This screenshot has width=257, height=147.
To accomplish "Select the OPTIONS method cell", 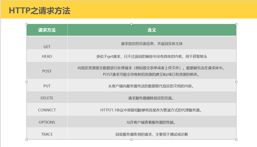I will coord(47,122).
